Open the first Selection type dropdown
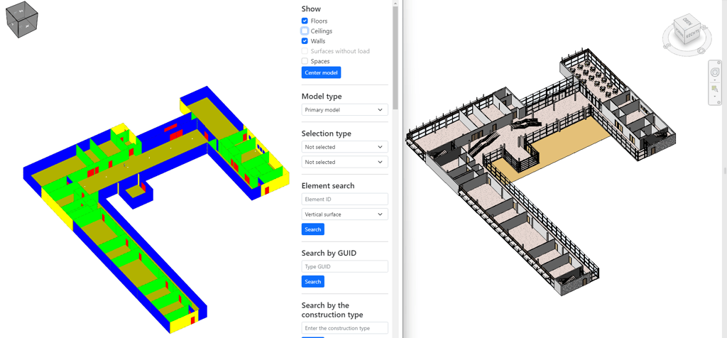727x338 pixels. 344,147
